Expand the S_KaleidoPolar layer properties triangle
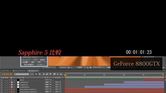The height and width of the screenshot is (93, 166). point(10,87)
